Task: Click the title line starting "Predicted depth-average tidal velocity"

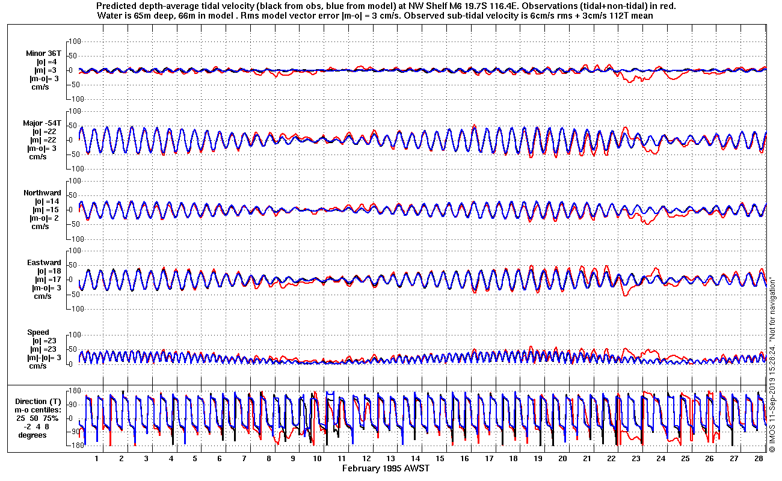Action: point(386,7)
